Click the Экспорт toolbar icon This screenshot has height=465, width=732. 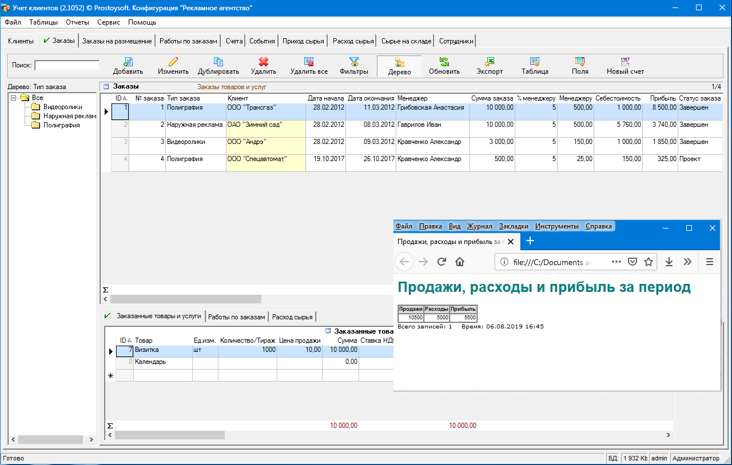pos(490,62)
